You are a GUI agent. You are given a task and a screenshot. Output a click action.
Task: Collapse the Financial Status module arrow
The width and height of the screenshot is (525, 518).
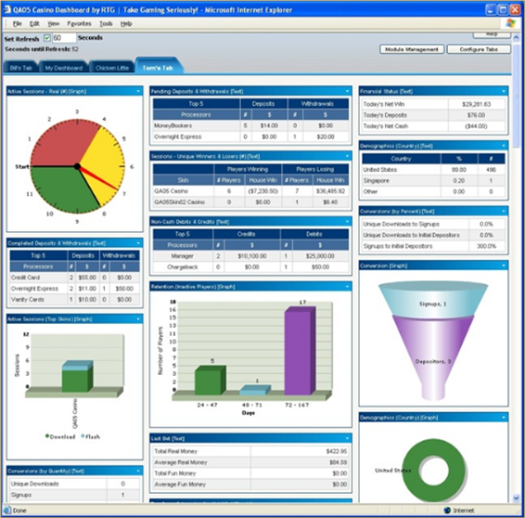(x=504, y=91)
